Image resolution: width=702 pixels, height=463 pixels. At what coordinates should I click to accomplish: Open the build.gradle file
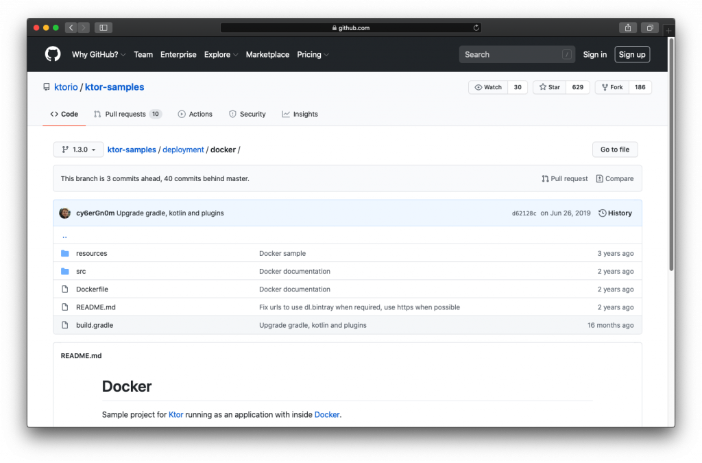coord(95,325)
